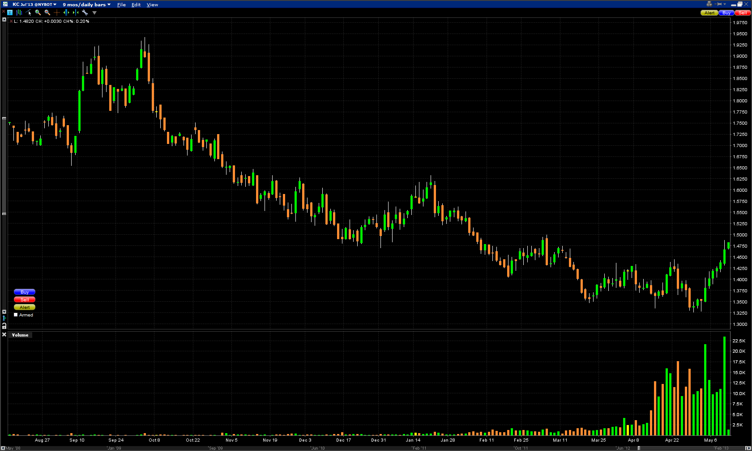
Task: Select the trendline drawing tool
Action: coord(29,13)
